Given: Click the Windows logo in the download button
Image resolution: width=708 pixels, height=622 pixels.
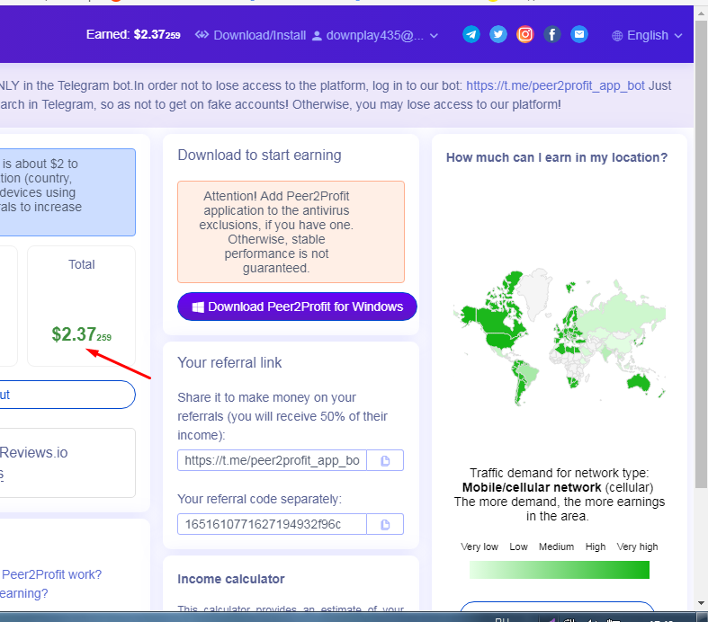Looking at the screenshot, I should (x=198, y=307).
